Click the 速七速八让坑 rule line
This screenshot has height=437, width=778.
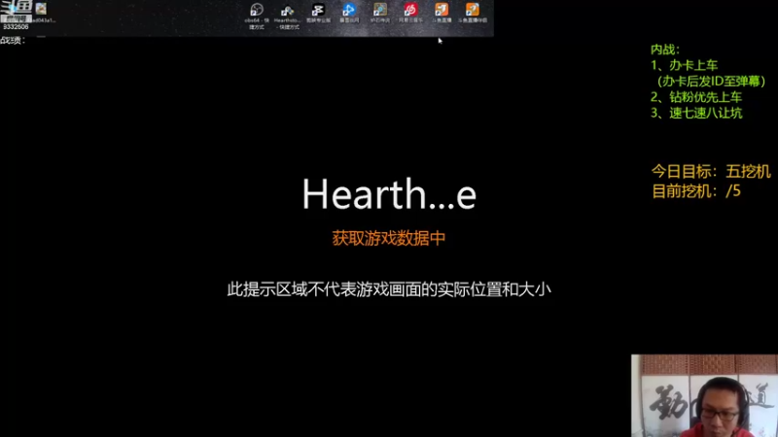(696, 113)
